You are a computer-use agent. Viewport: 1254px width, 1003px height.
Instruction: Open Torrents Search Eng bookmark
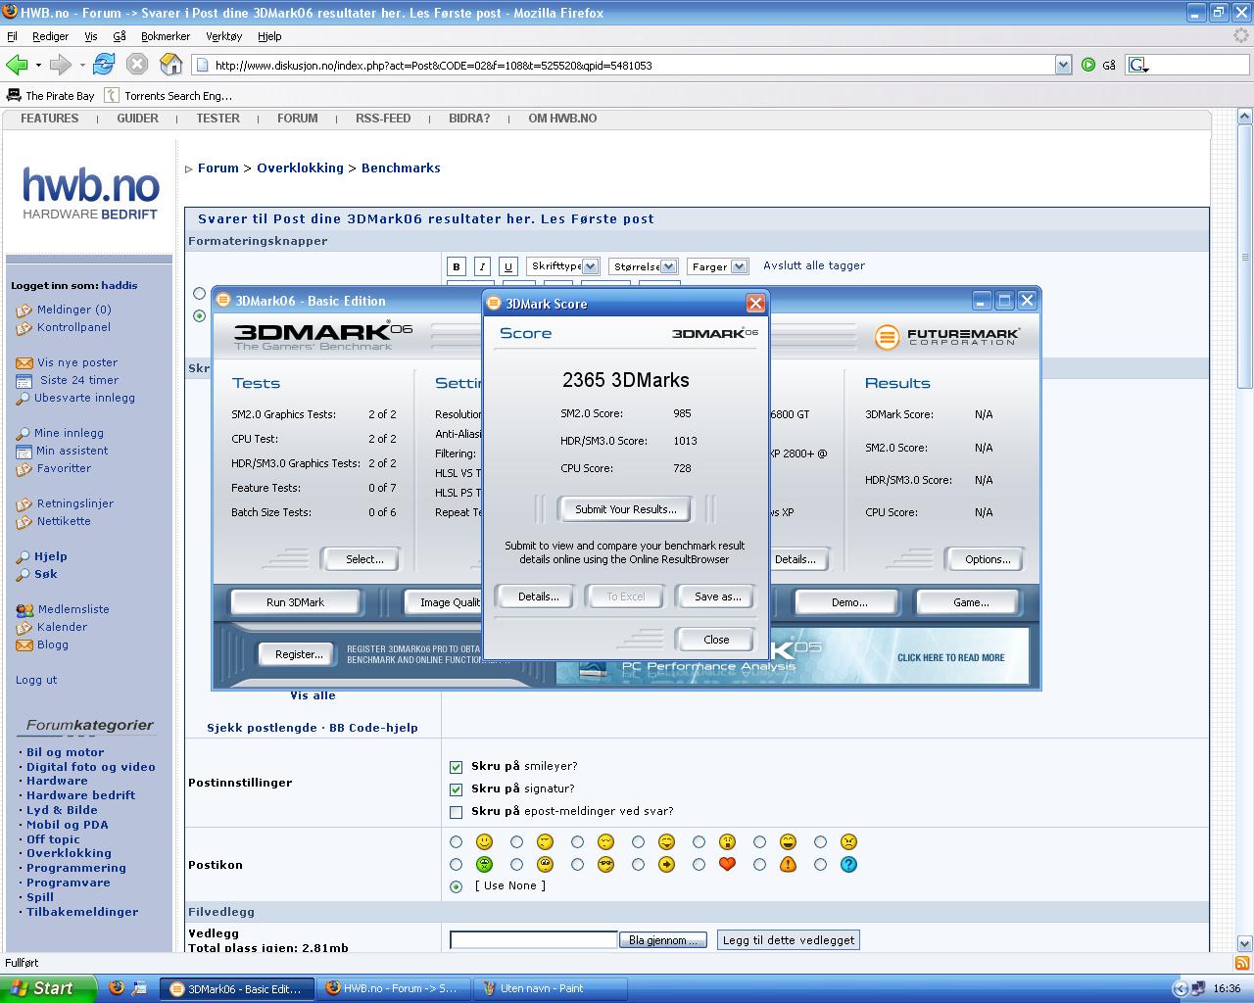(169, 95)
